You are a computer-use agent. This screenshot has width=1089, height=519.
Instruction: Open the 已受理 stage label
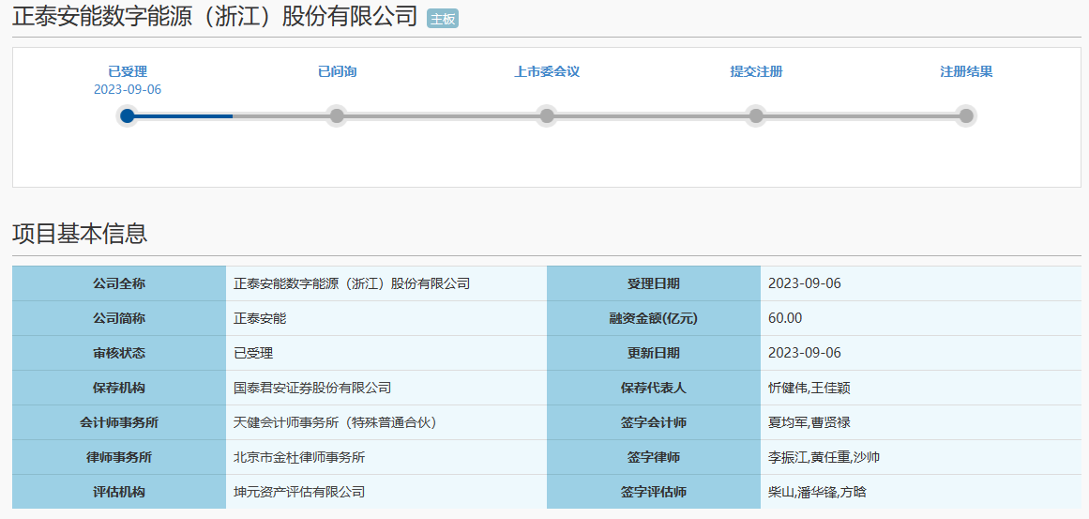(x=128, y=71)
